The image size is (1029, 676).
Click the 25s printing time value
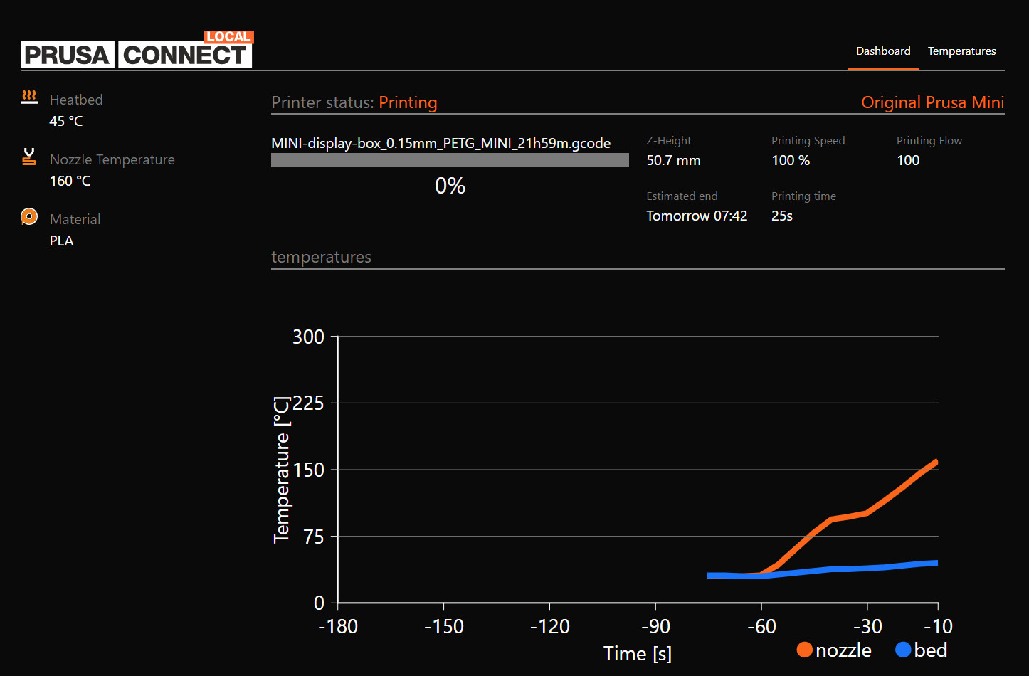coord(782,216)
